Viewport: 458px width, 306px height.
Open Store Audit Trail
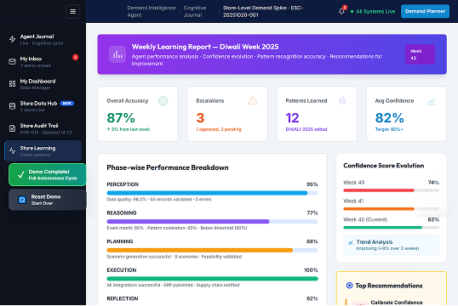click(x=43, y=128)
